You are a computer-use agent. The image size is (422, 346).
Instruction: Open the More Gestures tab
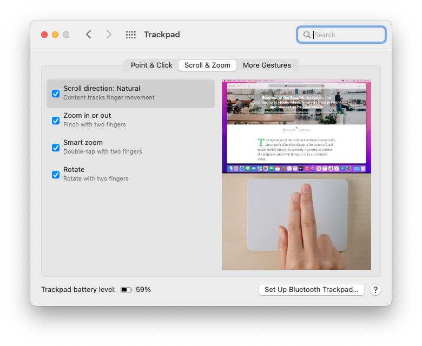pyautogui.click(x=267, y=65)
